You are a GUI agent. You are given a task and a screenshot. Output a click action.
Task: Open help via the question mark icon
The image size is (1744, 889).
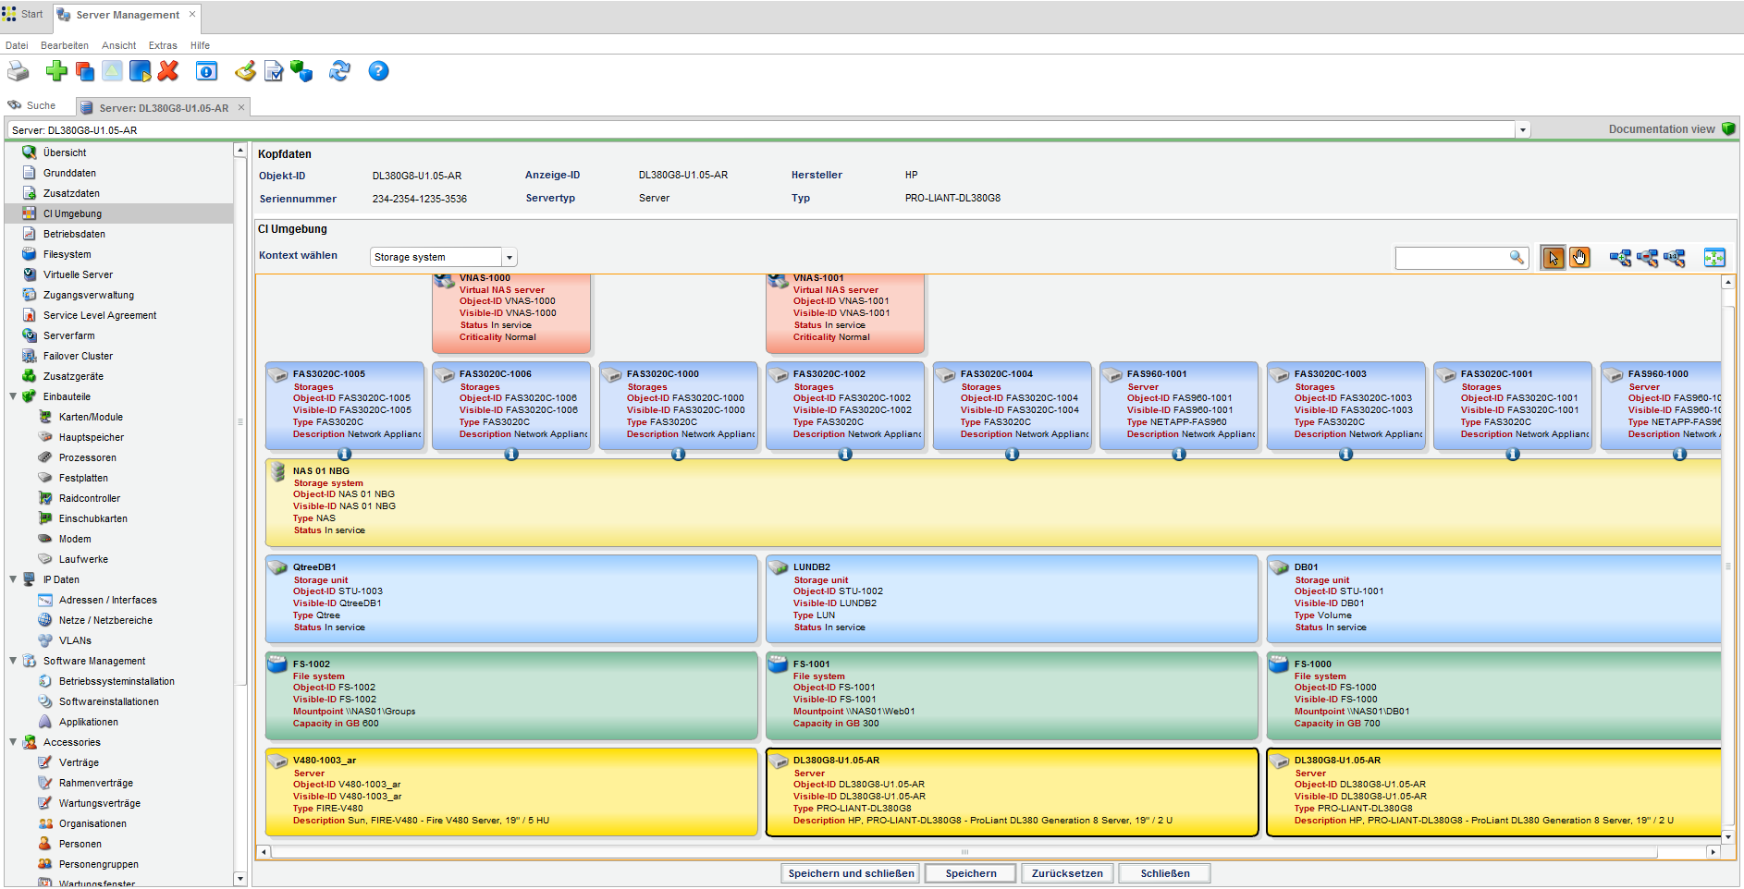click(x=378, y=71)
